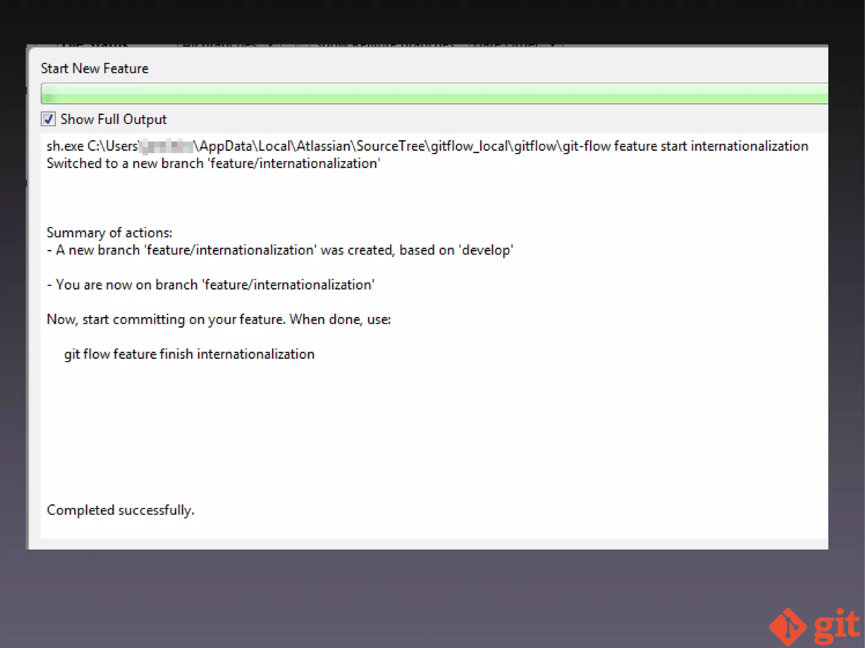Click the line mentioning the 'develop' base branch
The width and height of the screenshot is (865, 648).
click(x=280, y=250)
